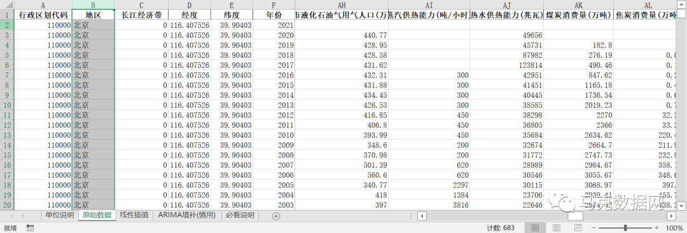Select cell with value 182.8
The height and width of the screenshot is (233, 687).
[579, 45]
